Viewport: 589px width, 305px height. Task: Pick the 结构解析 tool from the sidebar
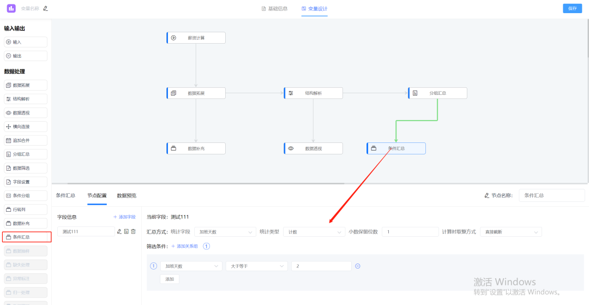coord(26,99)
